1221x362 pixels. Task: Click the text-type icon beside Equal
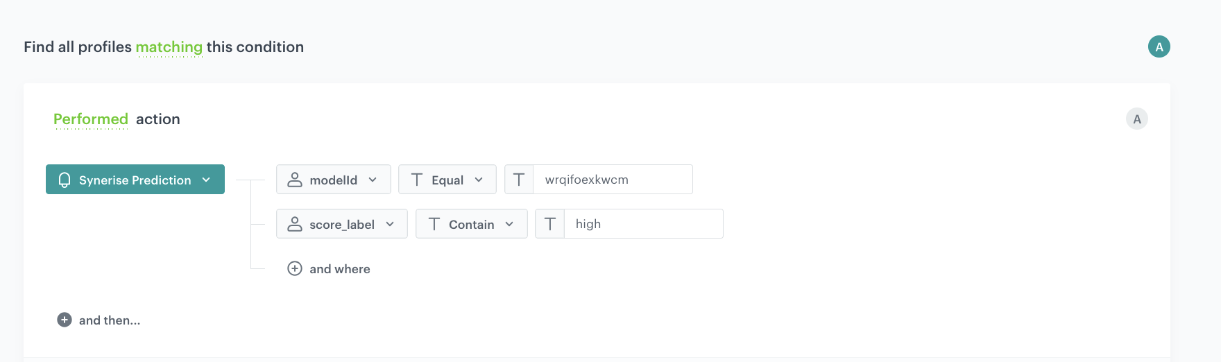coord(417,180)
